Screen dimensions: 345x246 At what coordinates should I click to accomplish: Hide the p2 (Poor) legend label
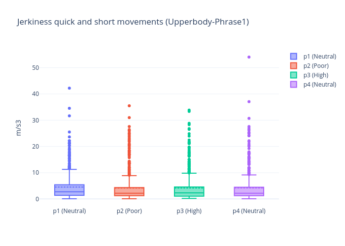pos(316,66)
